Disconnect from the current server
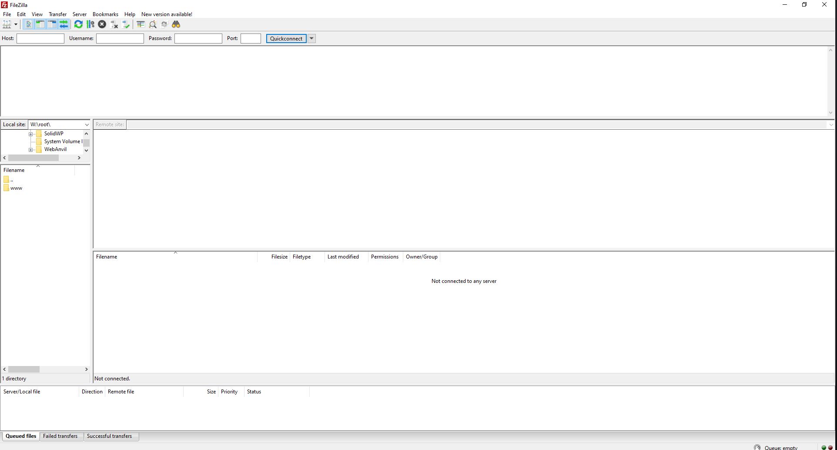The image size is (837, 450). click(x=114, y=24)
